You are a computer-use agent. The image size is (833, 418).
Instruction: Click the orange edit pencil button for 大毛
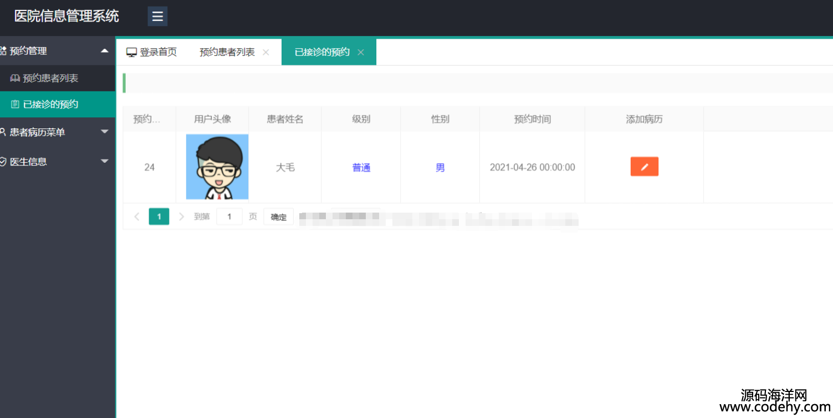pyautogui.click(x=644, y=167)
